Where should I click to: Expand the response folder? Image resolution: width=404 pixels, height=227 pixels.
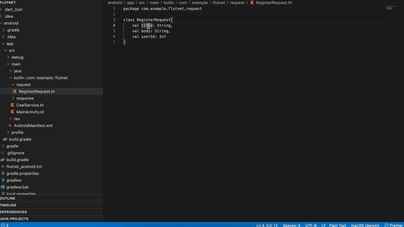click(25, 98)
